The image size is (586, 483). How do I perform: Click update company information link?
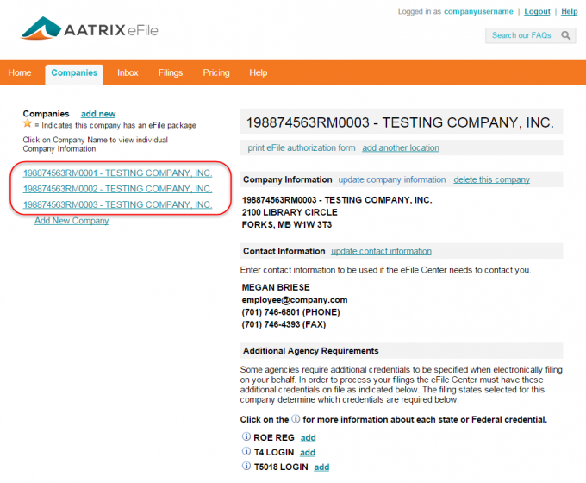point(392,179)
